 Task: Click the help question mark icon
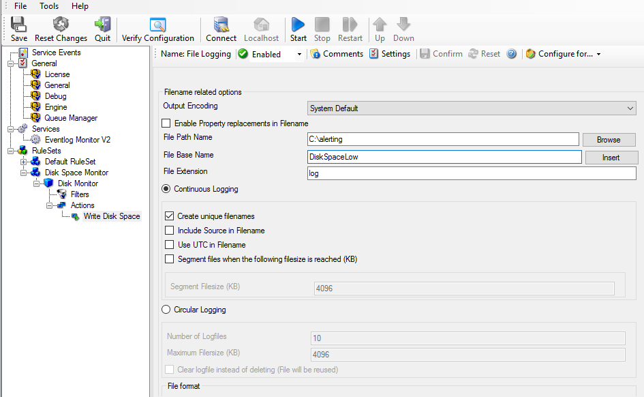pos(512,54)
